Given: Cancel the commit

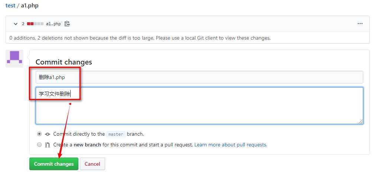Looking at the screenshot, I should tap(92, 164).
